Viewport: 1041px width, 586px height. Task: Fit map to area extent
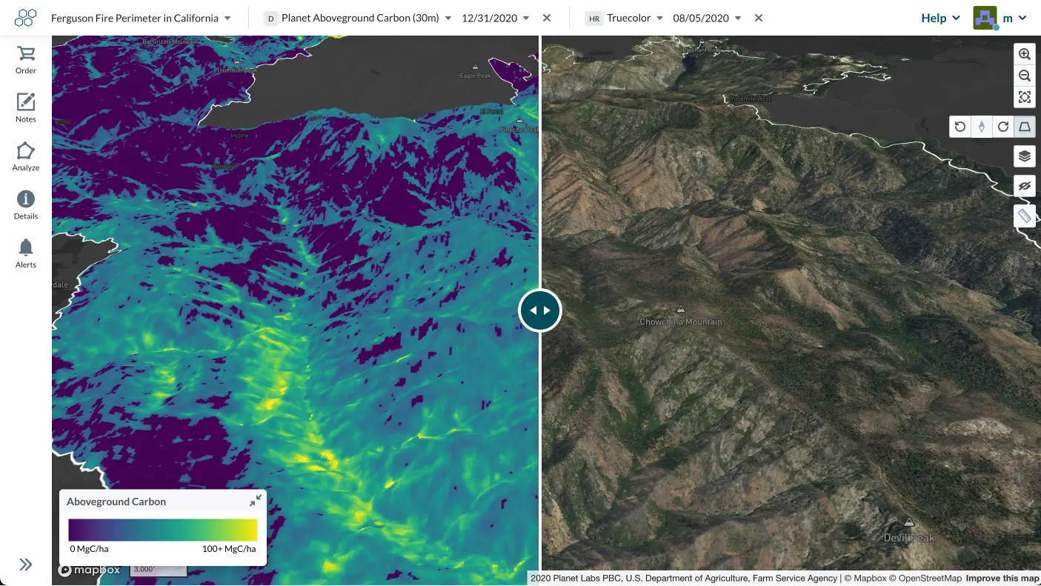pyautogui.click(x=1025, y=97)
